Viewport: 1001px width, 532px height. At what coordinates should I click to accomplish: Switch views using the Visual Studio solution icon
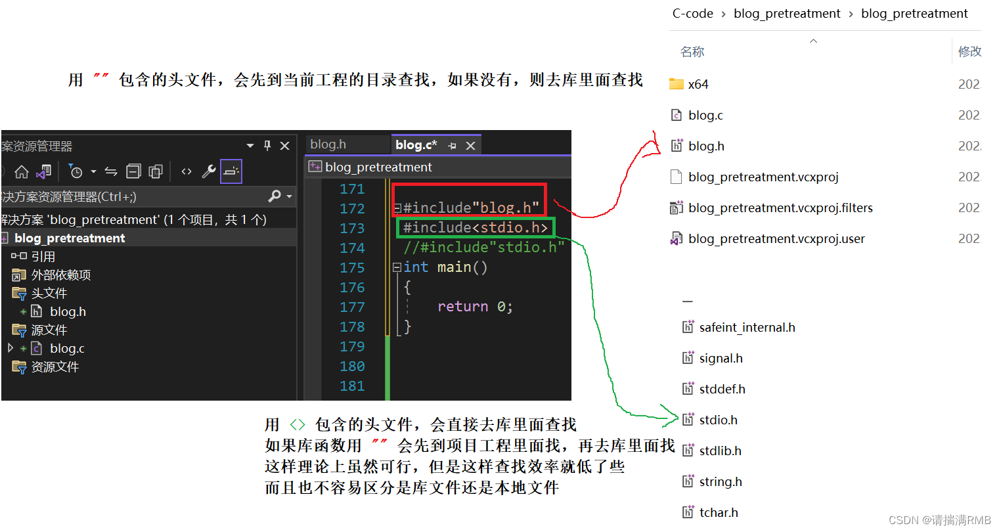coord(43,172)
